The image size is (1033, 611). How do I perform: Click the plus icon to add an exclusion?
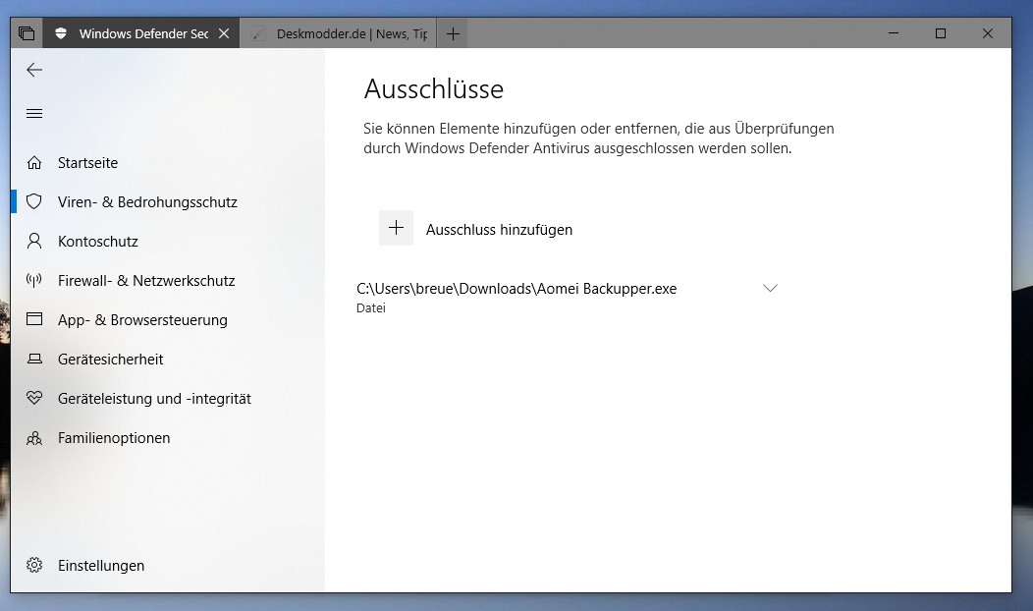pos(396,228)
